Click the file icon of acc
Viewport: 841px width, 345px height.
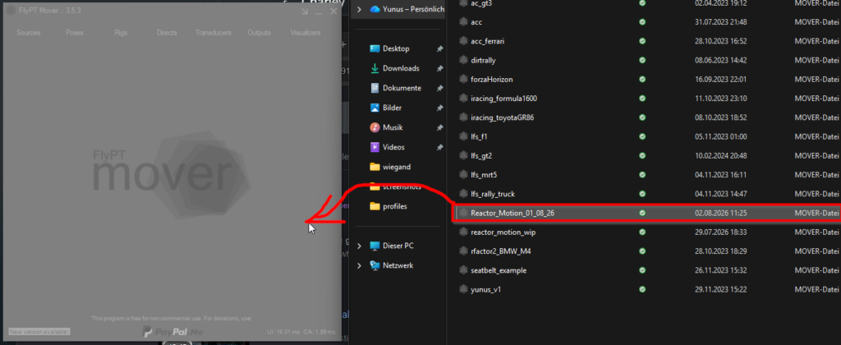pyautogui.click(x=463, y=22)
